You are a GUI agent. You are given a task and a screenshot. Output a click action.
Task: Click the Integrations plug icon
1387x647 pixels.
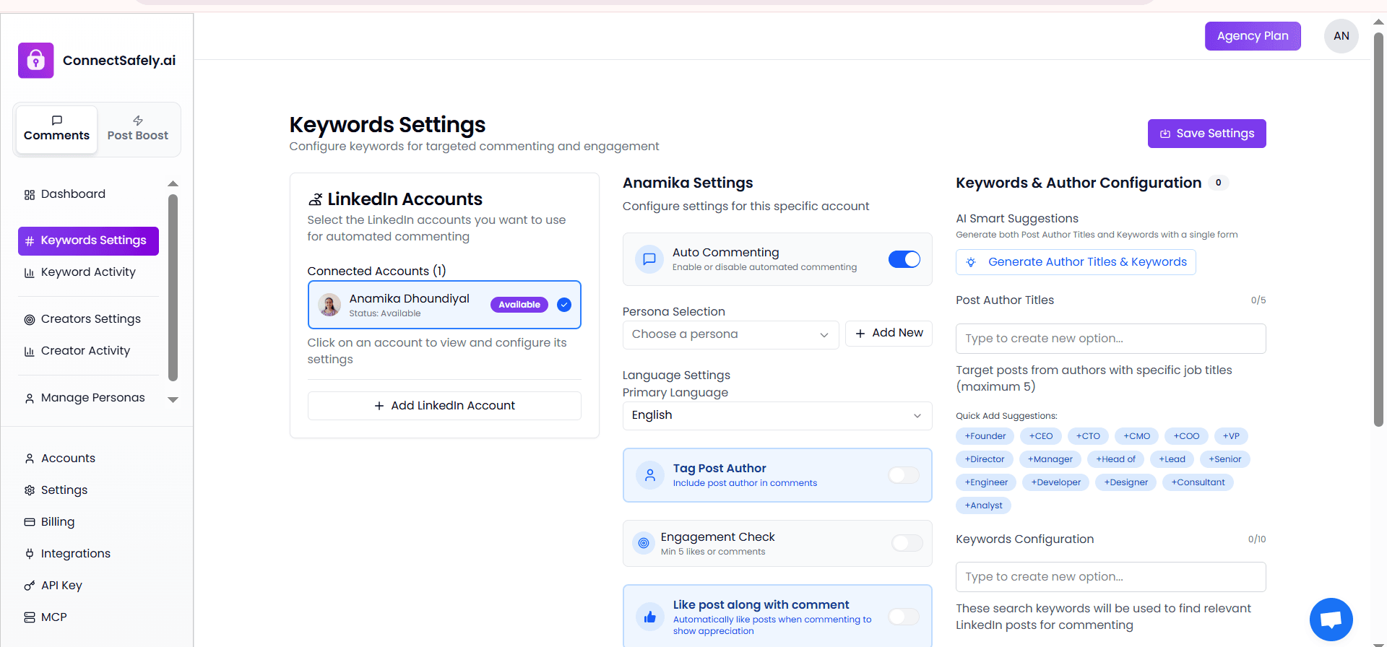pyautogui.click(x=30, y=554)
